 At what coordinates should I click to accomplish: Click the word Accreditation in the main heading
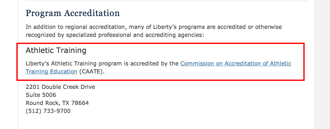click(92, 13)
